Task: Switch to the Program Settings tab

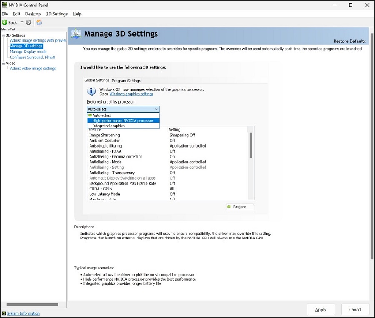Action: click(x=126, y=80)
